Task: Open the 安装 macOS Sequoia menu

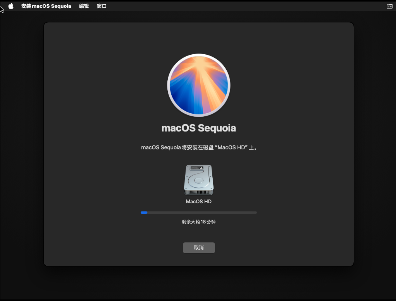Action: click(46, 6)
